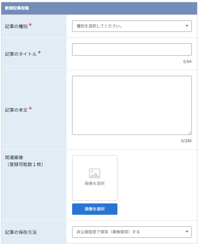The image size is (199, 244).
Task: Click the 記事の種別 label text
Action: (x=16, y=27)
